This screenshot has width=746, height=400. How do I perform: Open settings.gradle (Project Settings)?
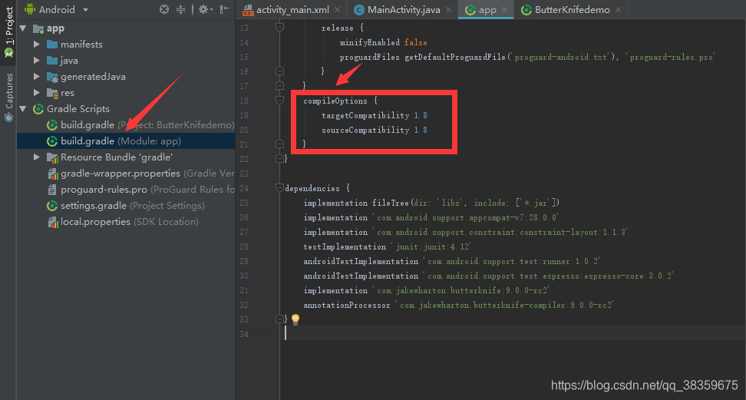coord(126,206)
